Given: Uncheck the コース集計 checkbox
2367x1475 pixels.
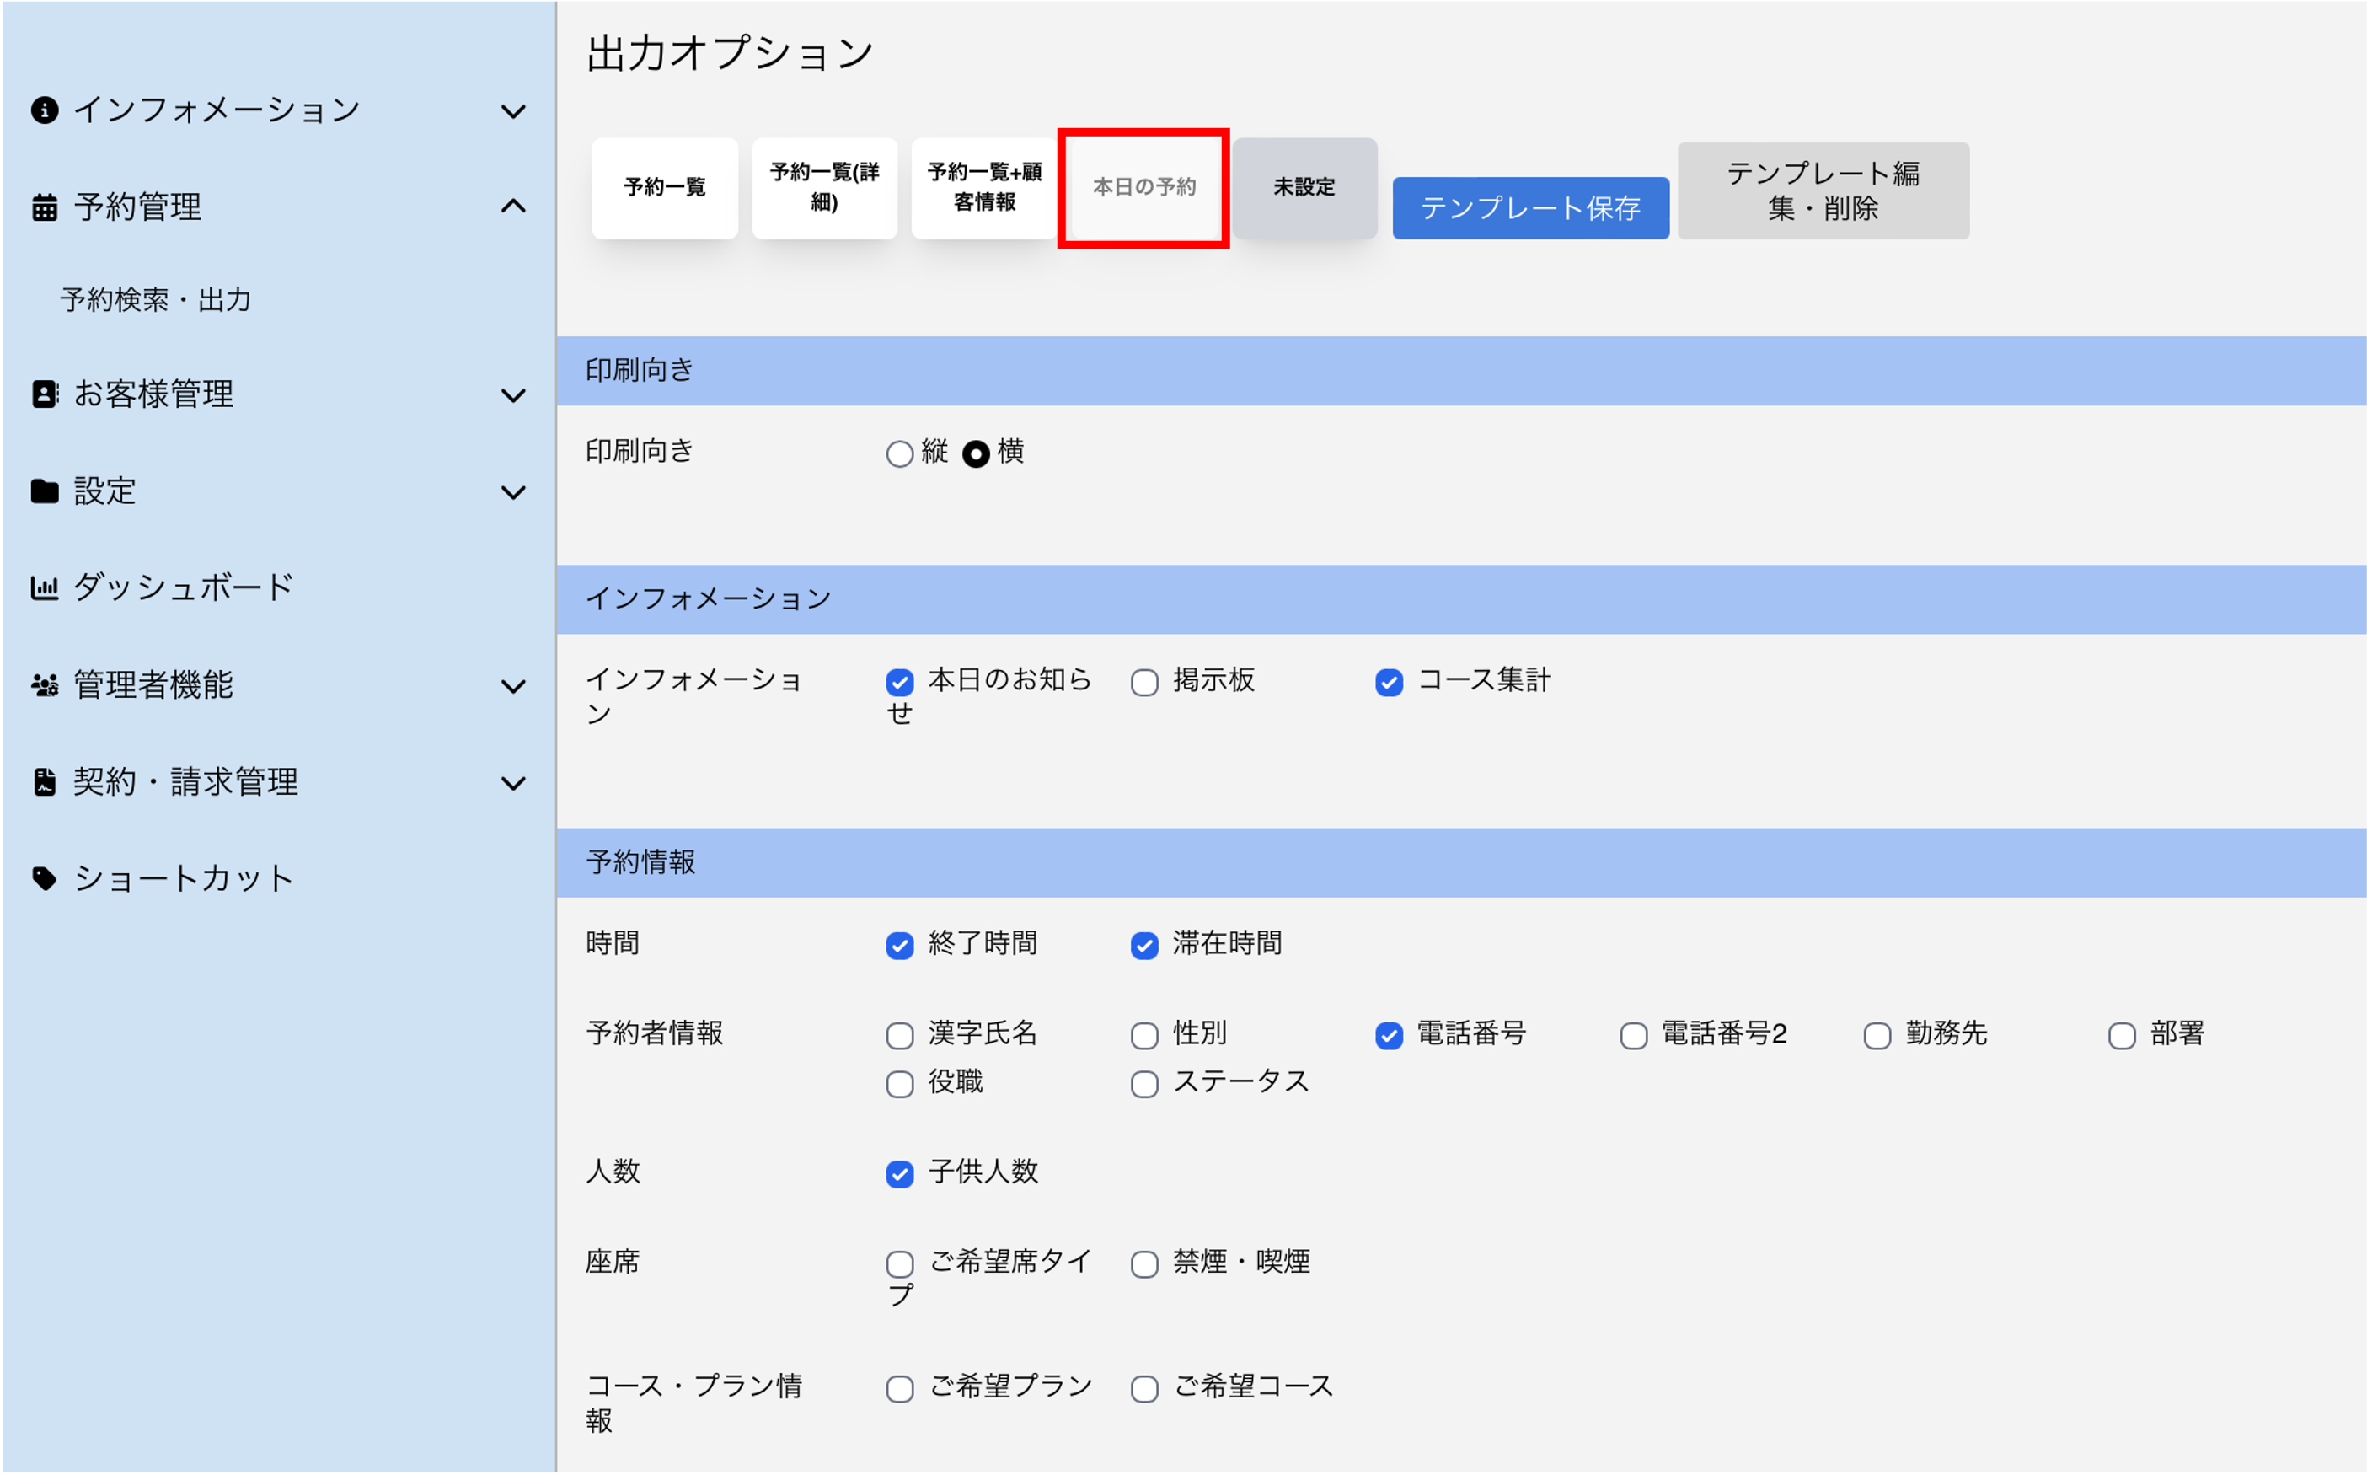Looking at the screenshot, I should [1389, 682].
